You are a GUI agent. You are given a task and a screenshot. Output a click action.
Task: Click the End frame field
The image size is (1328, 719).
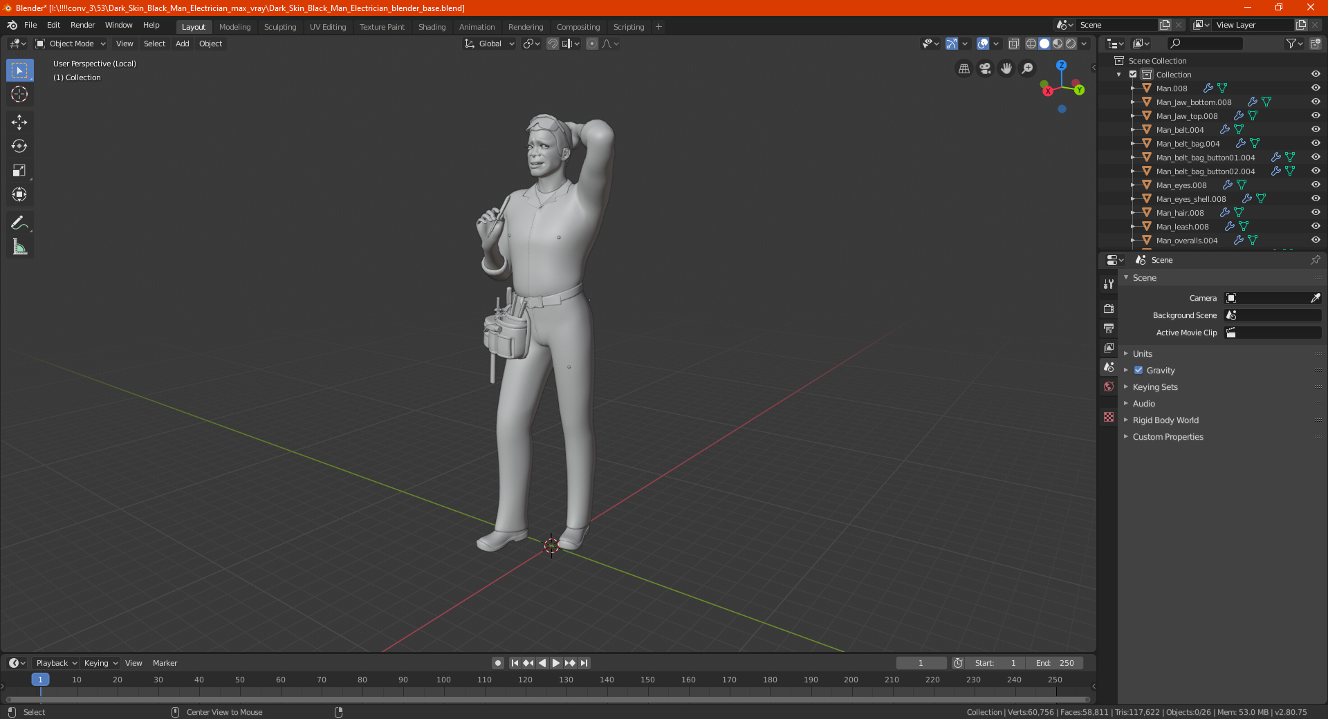tap(1054, 663)
